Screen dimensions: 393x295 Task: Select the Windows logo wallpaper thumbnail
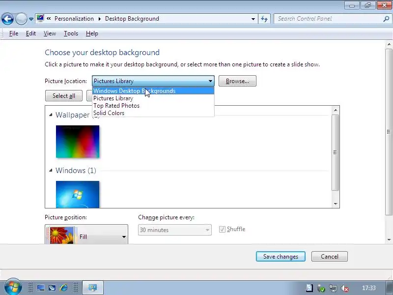pos(78,194)
